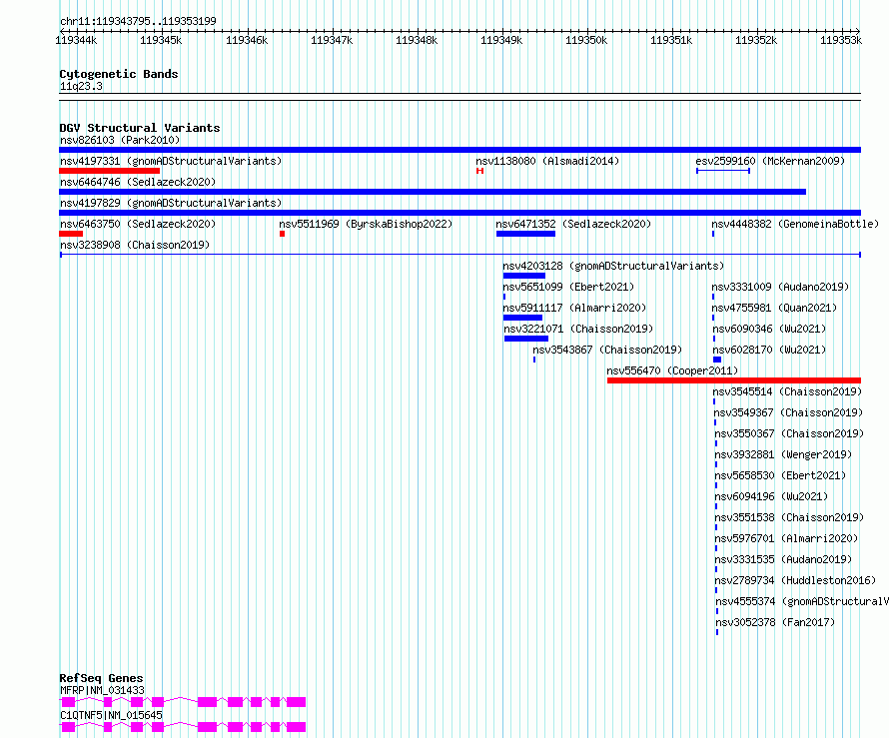This screenshot has width=889, height=738.
Task: Click the blue bar under nsv6471352
Action: [525, 234]
